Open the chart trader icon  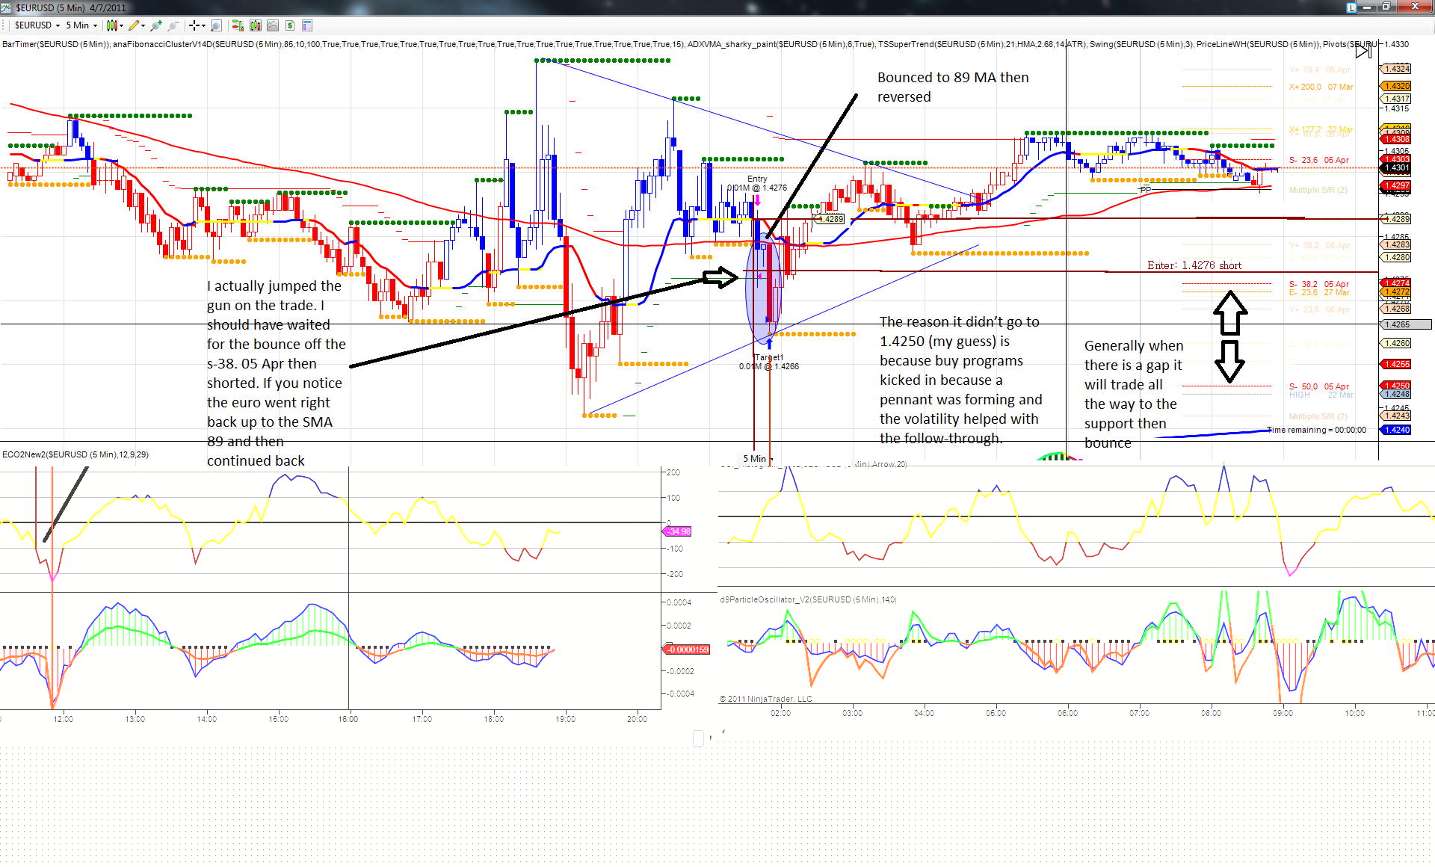238,25
